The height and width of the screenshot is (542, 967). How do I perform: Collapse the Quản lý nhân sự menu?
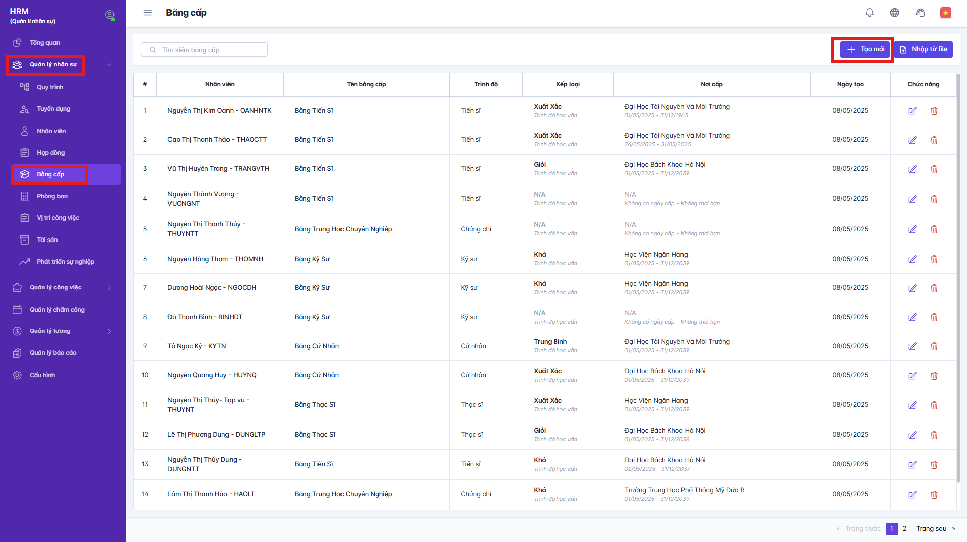coord(109,65)
